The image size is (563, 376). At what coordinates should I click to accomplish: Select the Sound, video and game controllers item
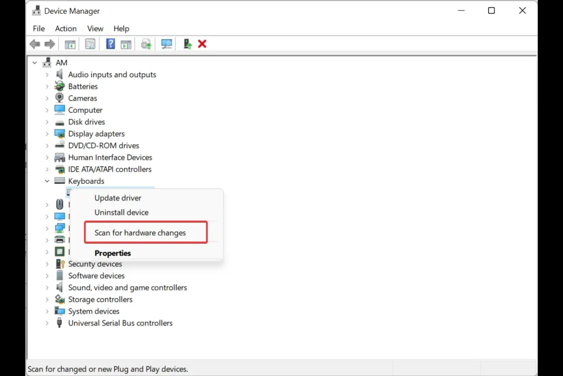(x=127, y=287)
